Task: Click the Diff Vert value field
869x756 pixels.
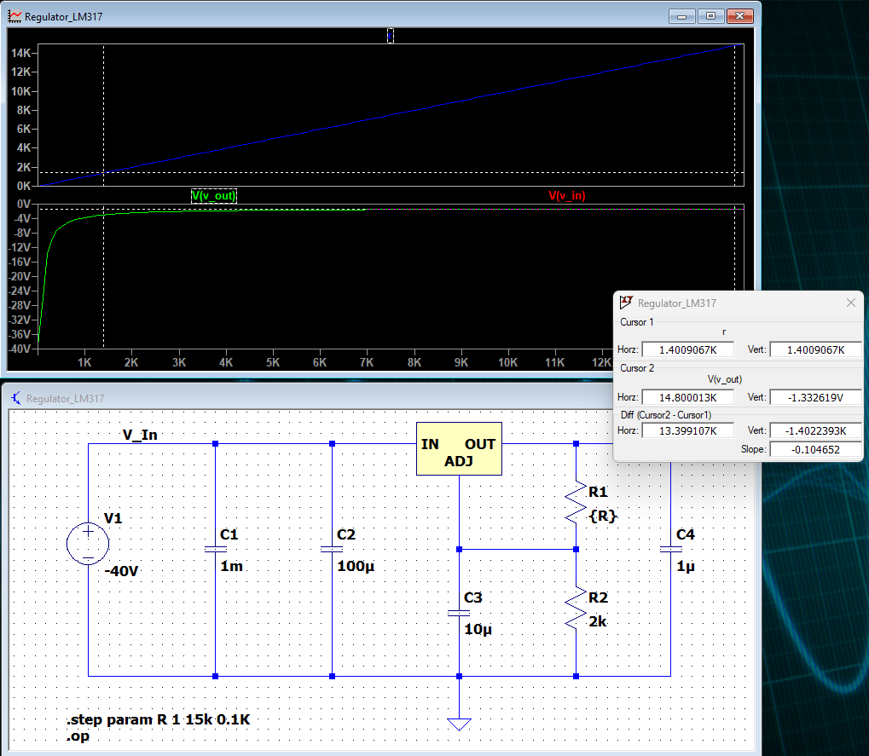Action: 816,430
